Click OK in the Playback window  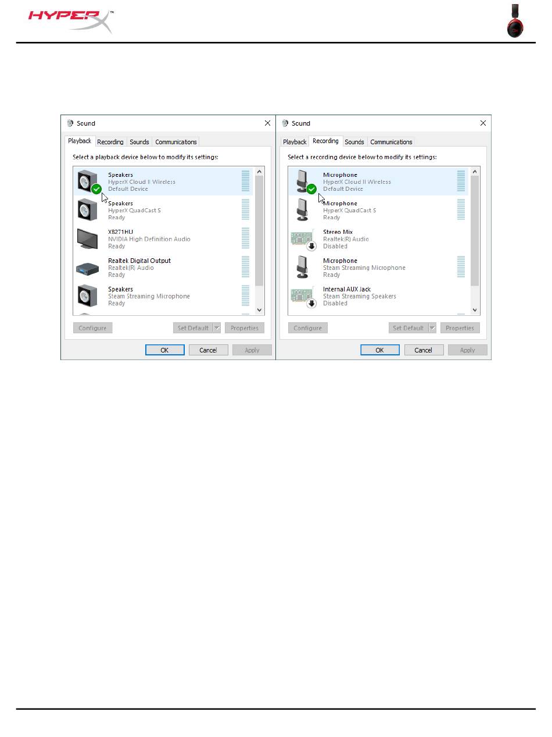click(x=164, y=350)
